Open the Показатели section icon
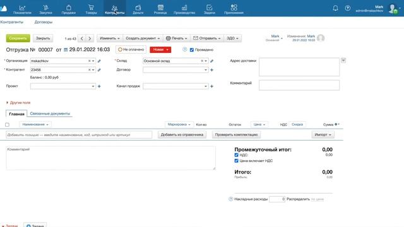The width and height of the screenshot is (404, 227). coord(22,8)
